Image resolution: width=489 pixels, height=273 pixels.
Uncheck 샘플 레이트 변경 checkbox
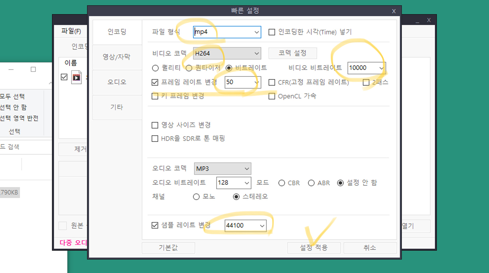click(155, 226)
